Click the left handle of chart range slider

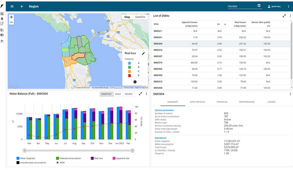pyautogui.click(x=24, y=150)
